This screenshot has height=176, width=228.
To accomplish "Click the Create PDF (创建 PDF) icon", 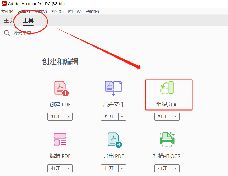I will click(61, 88).
